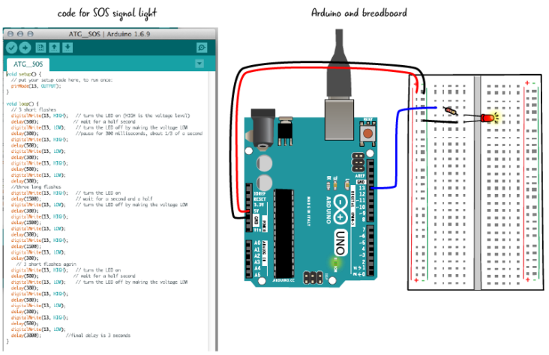This screenshot has height=355, width=549.
Task: Select the ATG_SOS sketch tab
Action: coord(28,64)
